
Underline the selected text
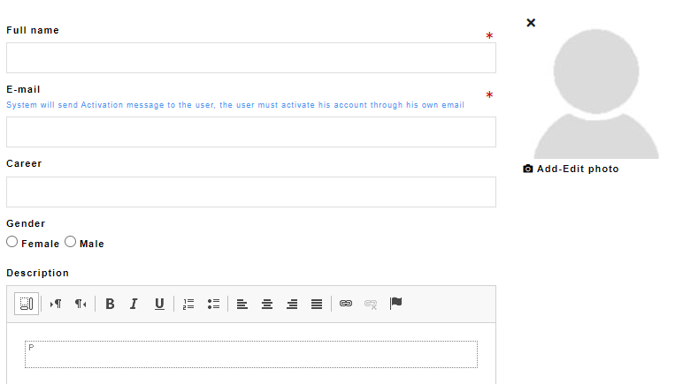pos(159,304)
